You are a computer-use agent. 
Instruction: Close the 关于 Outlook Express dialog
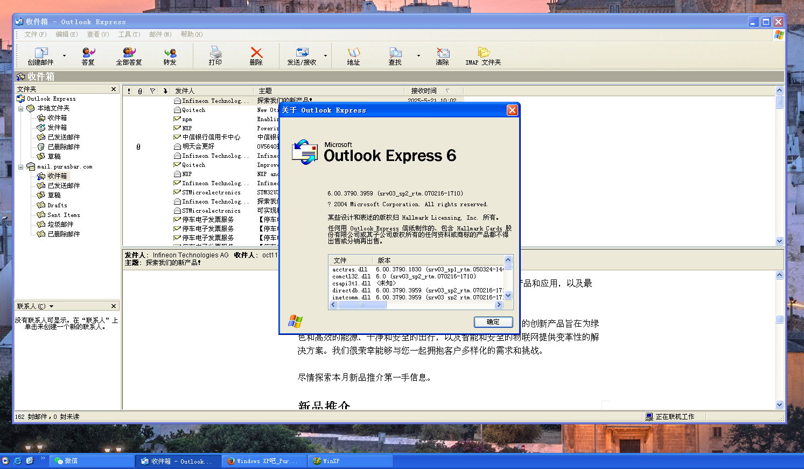[512, 110]
